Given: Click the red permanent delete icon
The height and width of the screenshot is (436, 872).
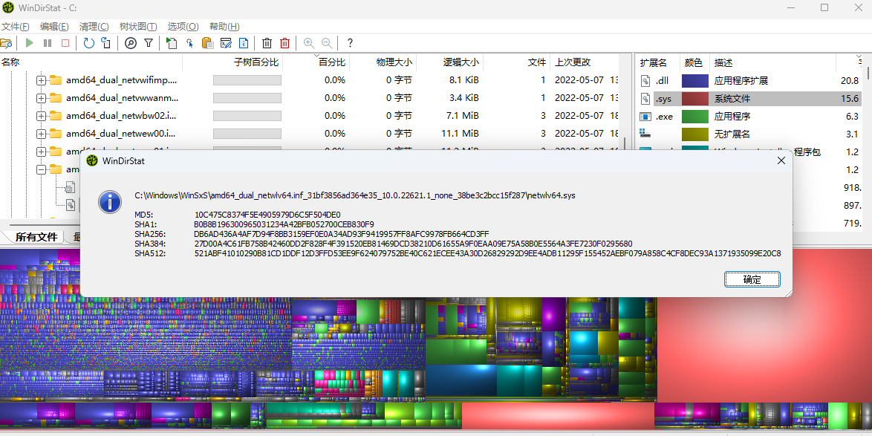Looking at the screenshot, I should click(285, 43).
